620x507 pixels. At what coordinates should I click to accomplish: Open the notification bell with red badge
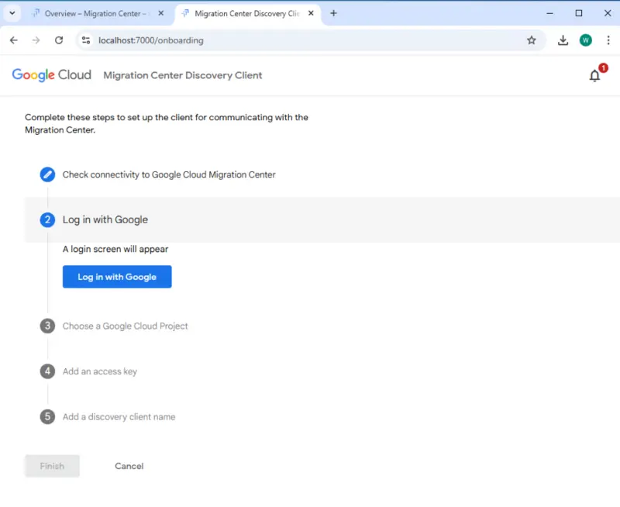[x=594, y=75]
